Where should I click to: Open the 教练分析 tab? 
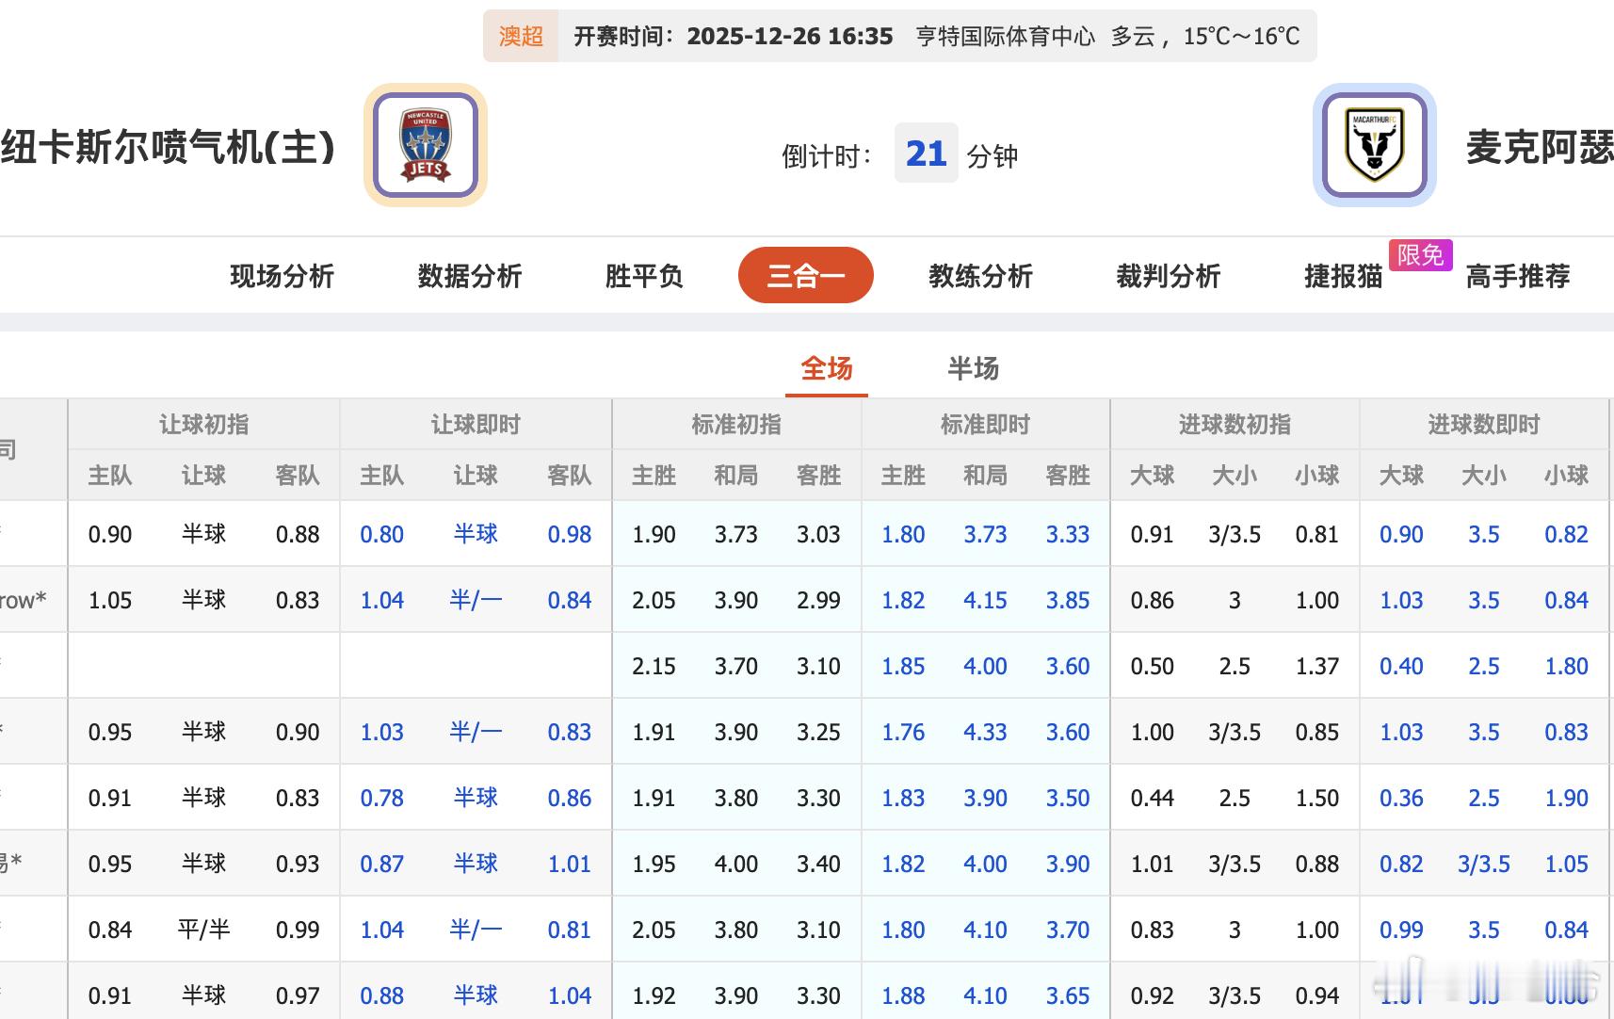(979, 275)
